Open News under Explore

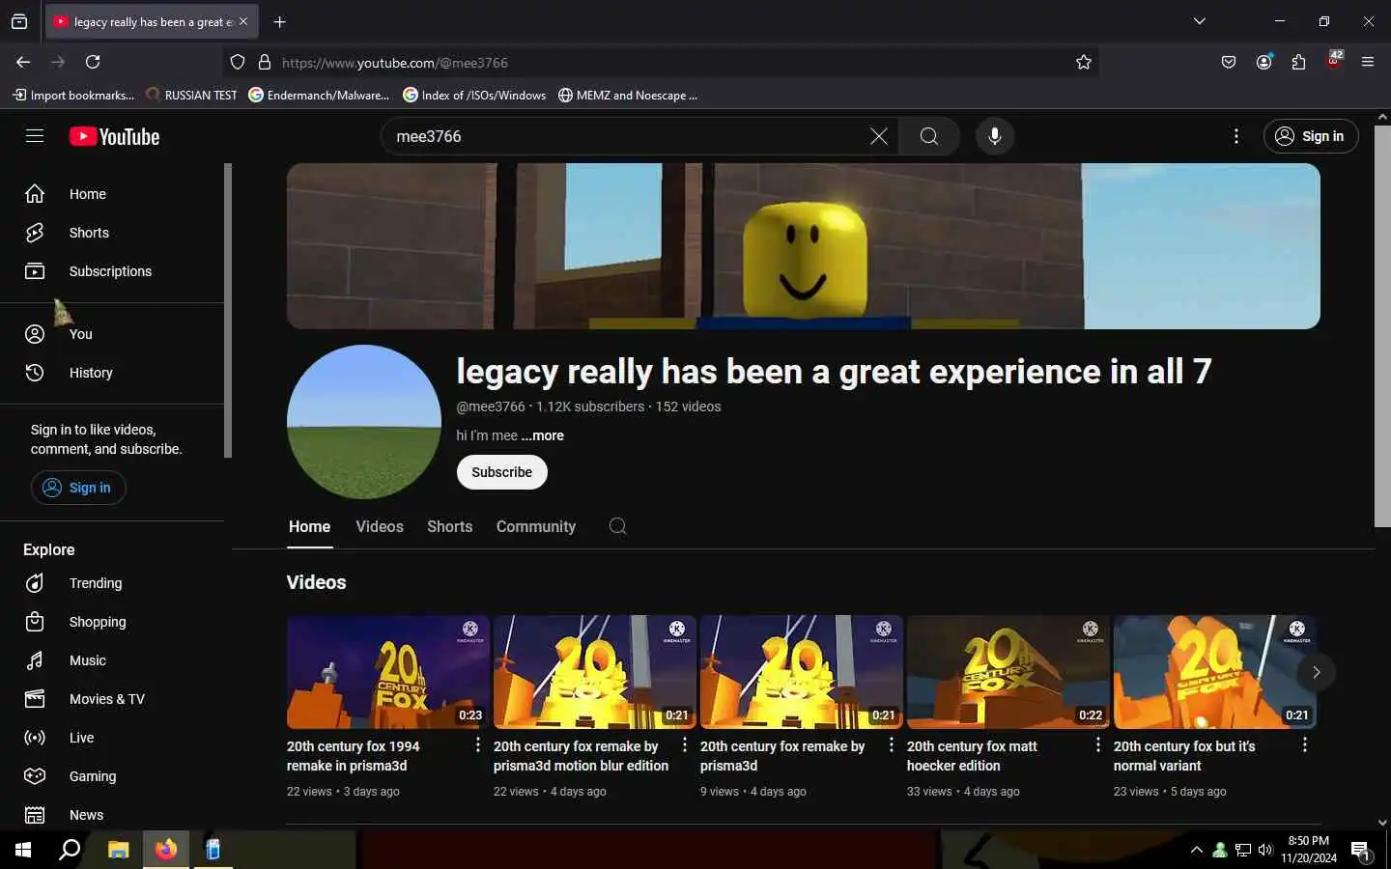pyautogui.click(x=112, y=815)
